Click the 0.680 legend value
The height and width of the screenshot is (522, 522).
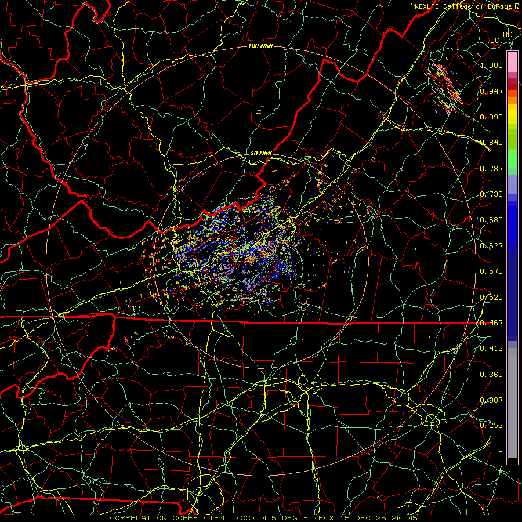tap(491, 220)
